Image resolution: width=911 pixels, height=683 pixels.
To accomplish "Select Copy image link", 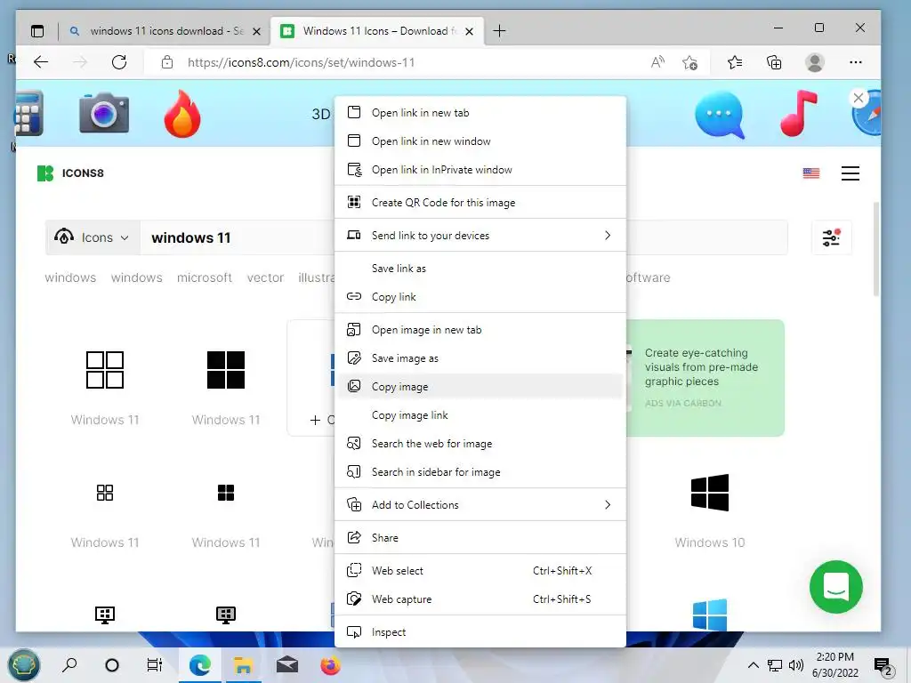I will point(480,415).
